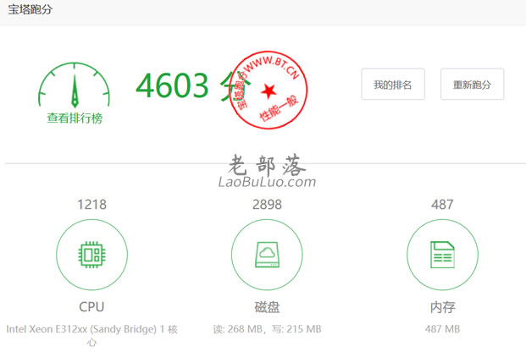Click the CPU score value 1218
The height and width of the screenshot is (357, 526).
pyautogui.click(x=92, y=204)
